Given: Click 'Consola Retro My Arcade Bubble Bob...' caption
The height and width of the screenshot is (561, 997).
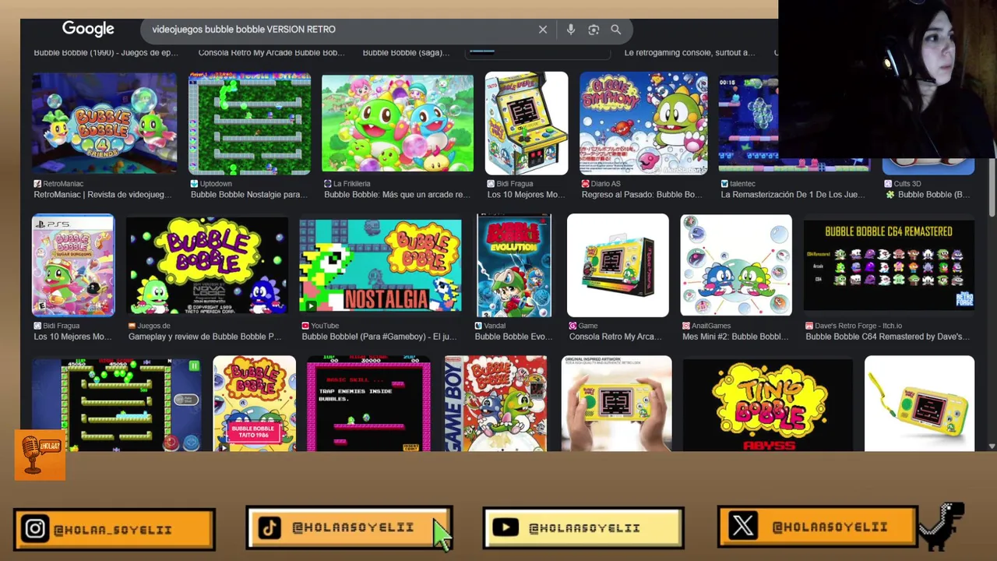Looking at the screenshot, I should point(271,52).
